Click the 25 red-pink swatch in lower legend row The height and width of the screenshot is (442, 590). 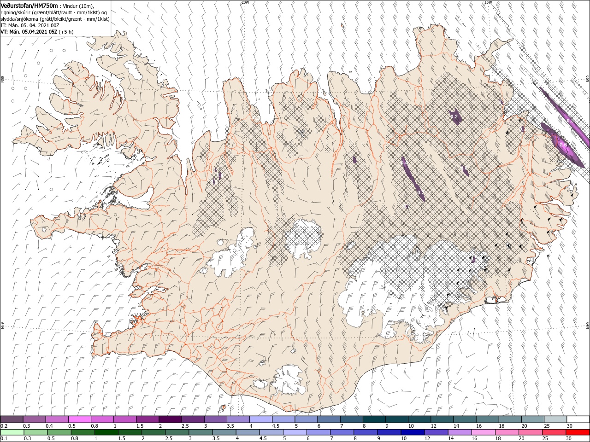click(x=555, y=432)
